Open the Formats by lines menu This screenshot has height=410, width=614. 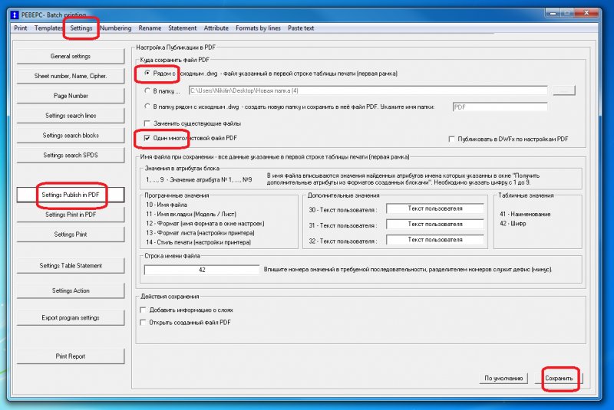coord(258,28)
